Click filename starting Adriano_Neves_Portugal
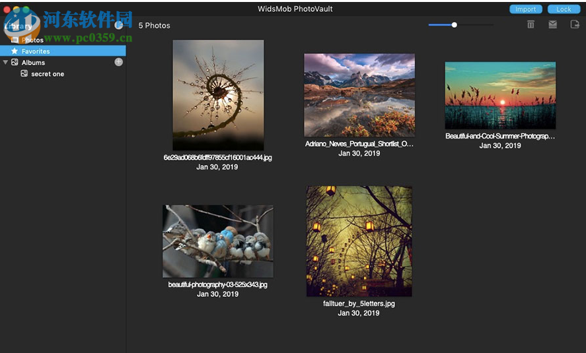 coord(359,144)
